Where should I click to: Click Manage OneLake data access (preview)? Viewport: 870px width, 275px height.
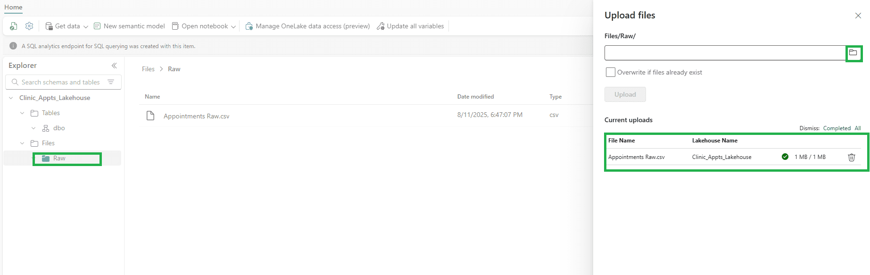(x=308, y=26)
